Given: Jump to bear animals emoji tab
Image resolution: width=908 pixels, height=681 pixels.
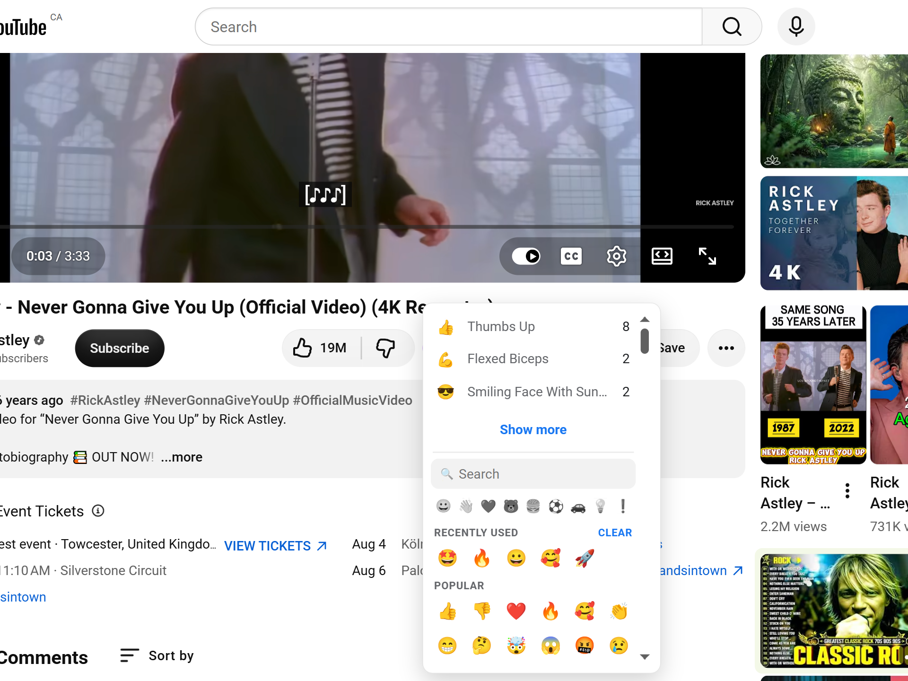Looking at the screenshot, I should [511, 506].
